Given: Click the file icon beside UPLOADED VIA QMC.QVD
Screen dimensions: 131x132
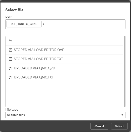Looking at the screenshot, I should tap(11, 68).
